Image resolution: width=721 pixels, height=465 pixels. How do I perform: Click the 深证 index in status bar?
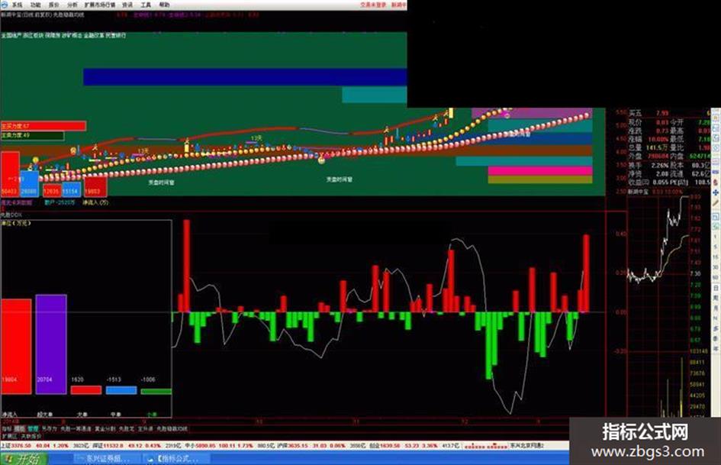(x=98, y=446)
